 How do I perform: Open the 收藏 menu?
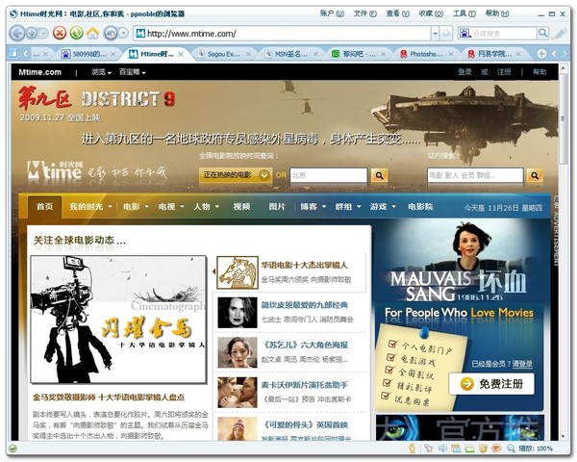(431, 13)
